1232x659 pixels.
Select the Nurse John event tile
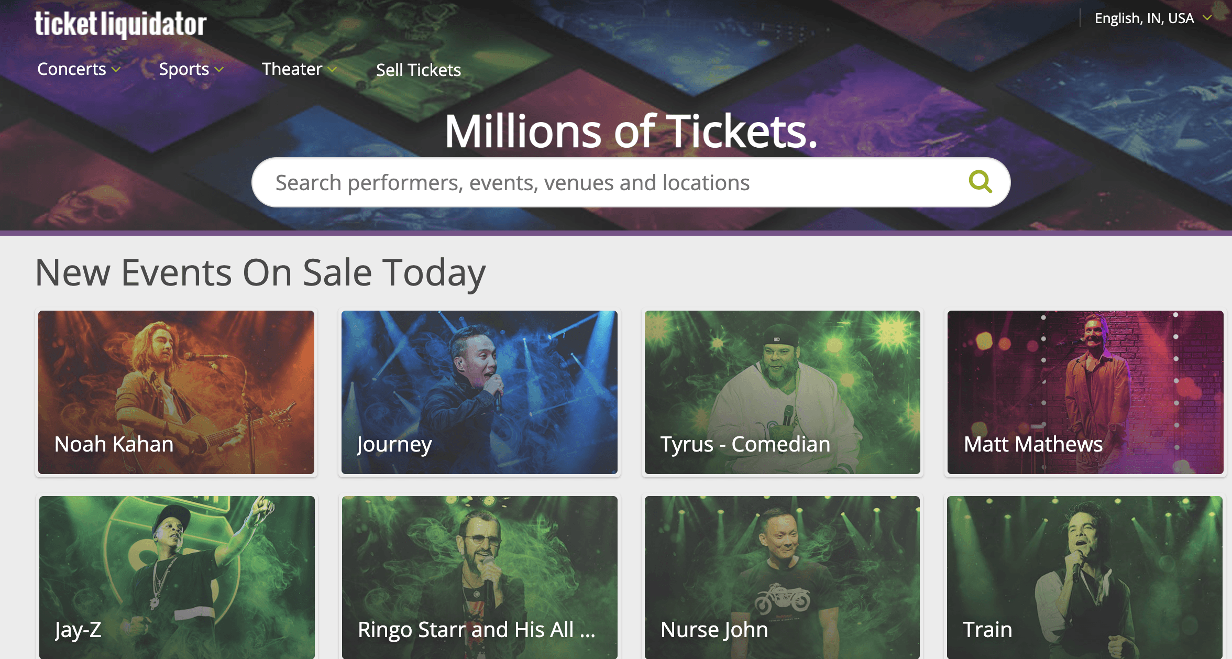(782, 577)
